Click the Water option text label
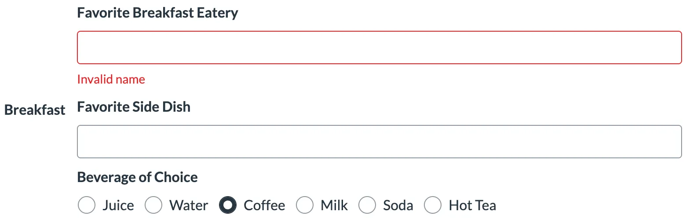Viewport: 686px width, 219px height. pyautogui.click(x=189, y=205)
